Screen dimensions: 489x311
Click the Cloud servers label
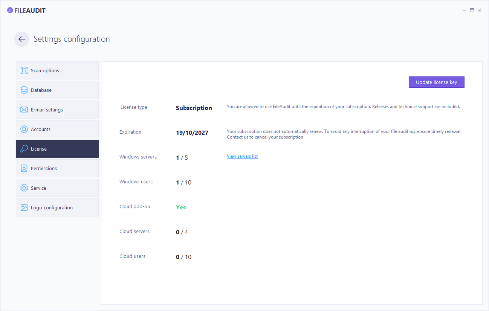[x=134, y=232]
